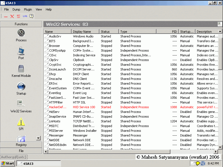Select the CryptSvc service name

tap(55, 65)
